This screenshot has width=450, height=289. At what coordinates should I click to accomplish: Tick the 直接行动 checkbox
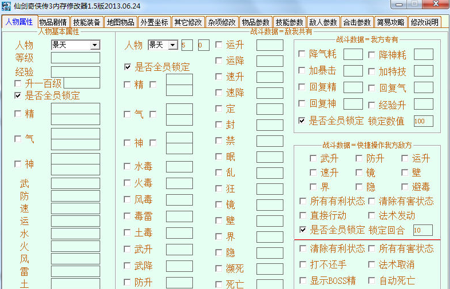[x=303, y=215]
